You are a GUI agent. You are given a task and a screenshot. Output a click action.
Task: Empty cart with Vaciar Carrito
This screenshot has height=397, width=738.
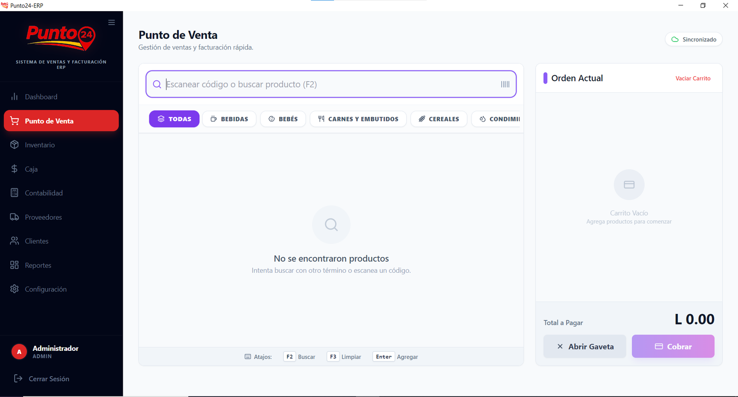[693, 78]
